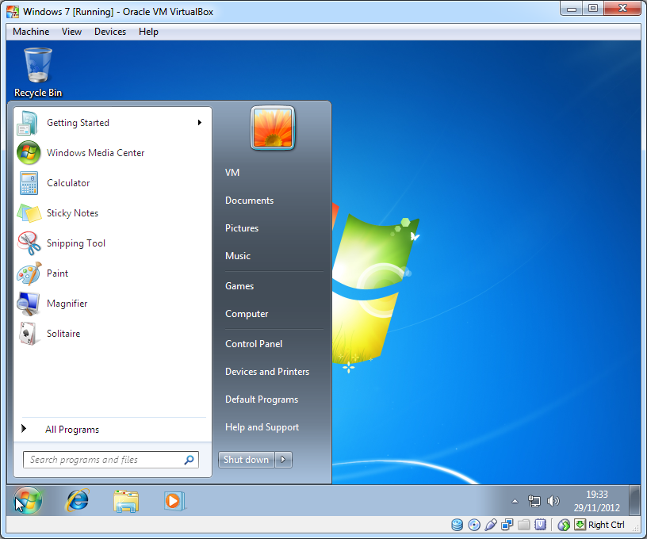This screenshot has width=647, height=539.
Task: Expand All Programs list
Action: coord(71,430)
